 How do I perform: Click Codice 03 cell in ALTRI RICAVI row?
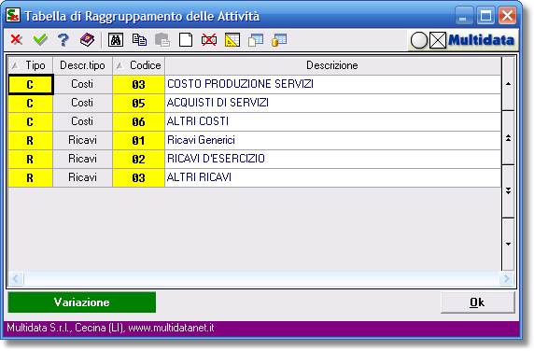pos(138,177)
